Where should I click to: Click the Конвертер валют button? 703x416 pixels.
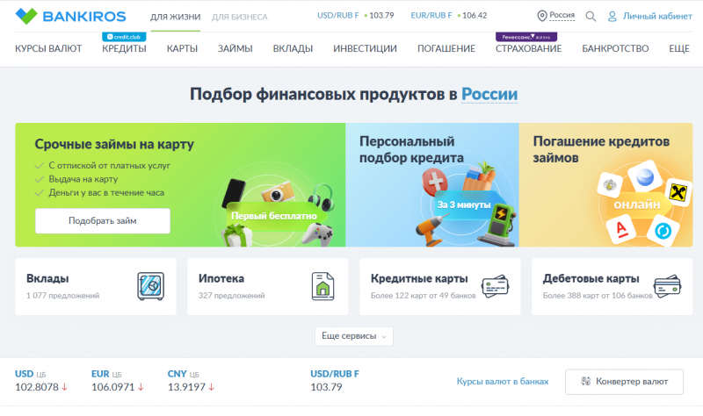click(624, 381)
